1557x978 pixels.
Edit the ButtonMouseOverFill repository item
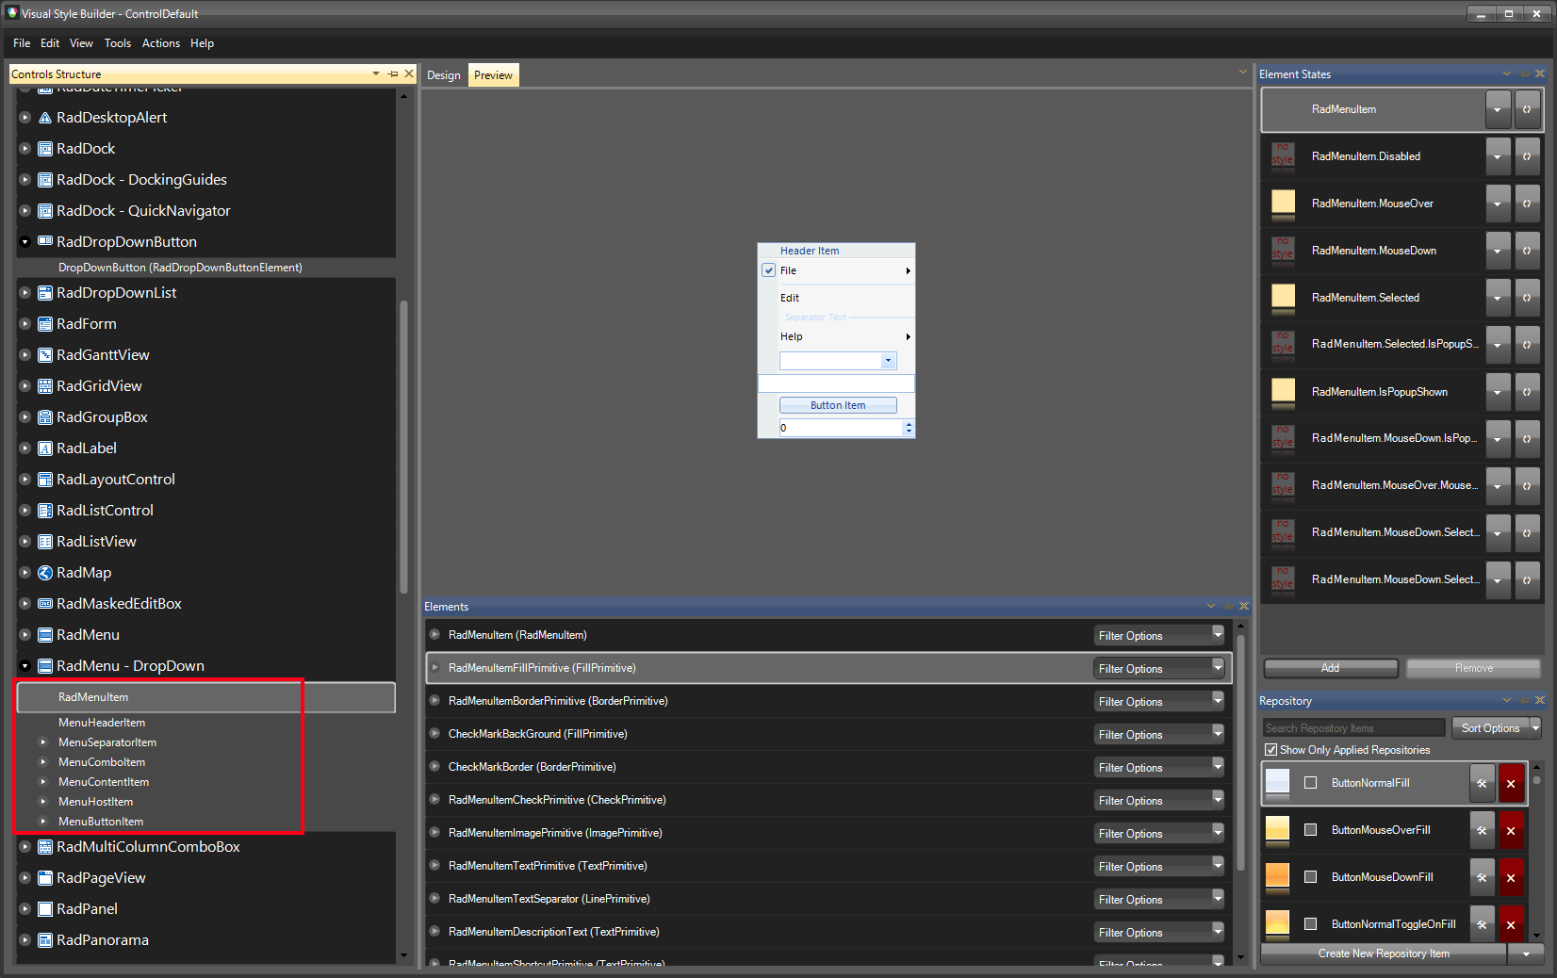pos(1482,830)
